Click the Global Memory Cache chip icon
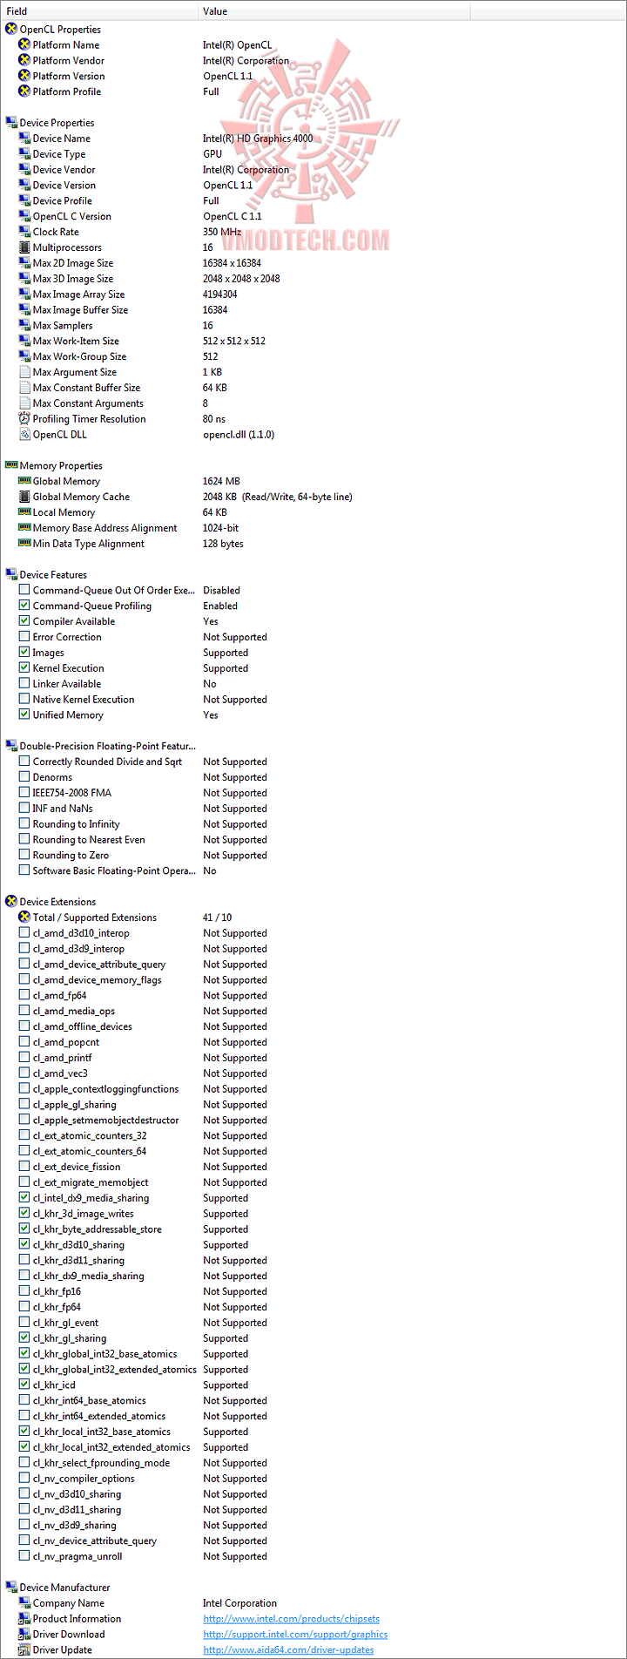This screenshot has width=627, height=1659. [x=24, y=497]
